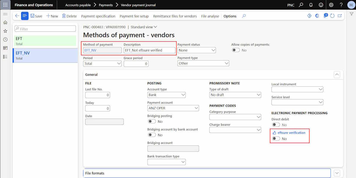Expand the hamburger navigation pane
Image resolution: width=356 pixels, height=178 pixels.
point(5,14)
